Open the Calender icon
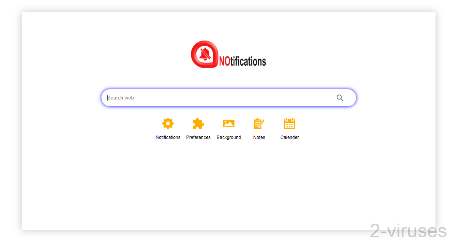The height and width of the screenshot is (243, 456). coord(289,123)
